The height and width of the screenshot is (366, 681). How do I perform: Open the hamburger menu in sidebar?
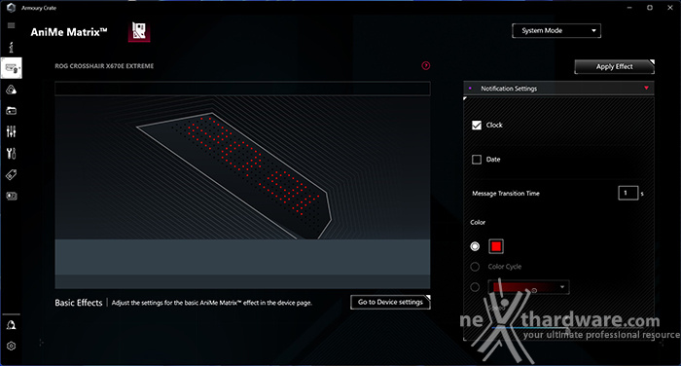point(12,25)
